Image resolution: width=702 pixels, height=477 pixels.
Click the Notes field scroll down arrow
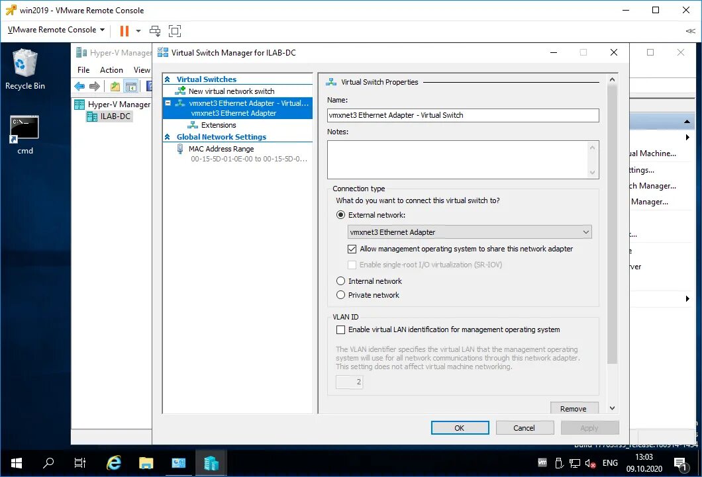coord(592,173)
